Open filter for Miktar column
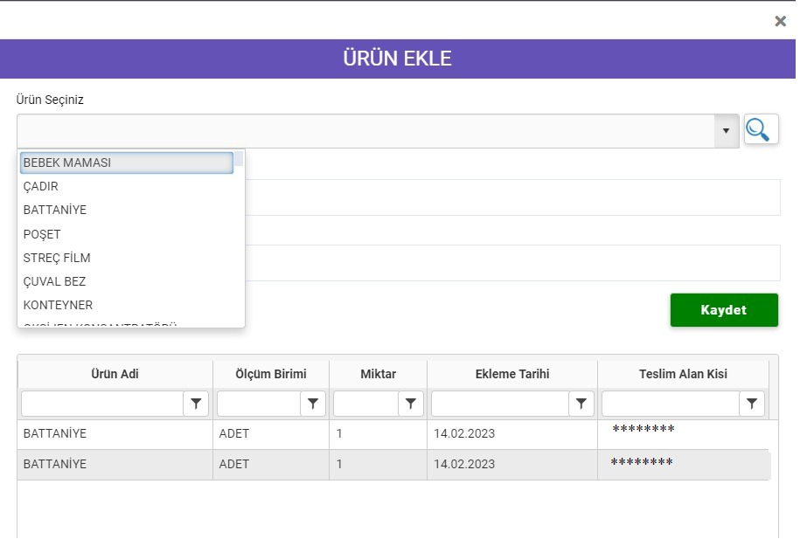807x553 pixels. (x=411, y=404)
